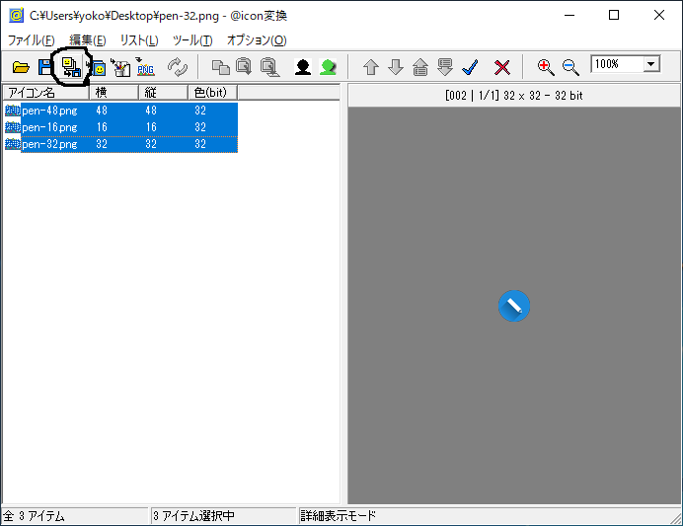Image resolution: width=683 pixels, height=526 pixels.
Task: Click the file icon beside pen-16.png
Action: [13, 127]
